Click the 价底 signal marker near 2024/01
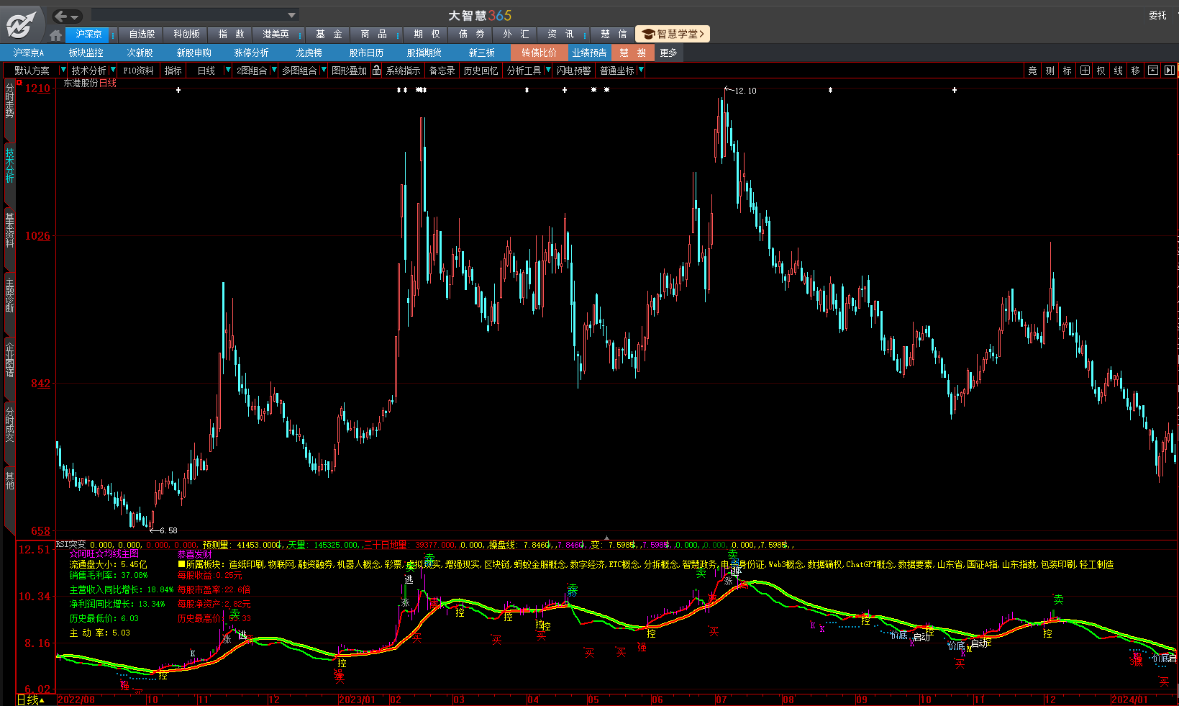The width and height of the screenshot is (1179, 706). pos(1160,658)
